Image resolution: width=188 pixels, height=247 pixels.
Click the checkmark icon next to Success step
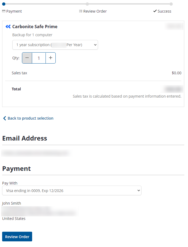(x=155, y=11)
